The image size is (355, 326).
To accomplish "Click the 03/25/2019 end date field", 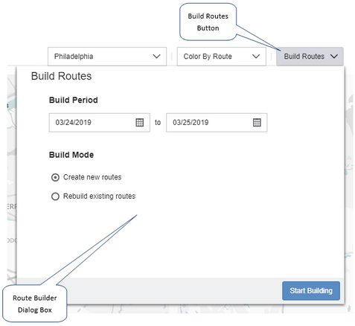I will tap(217, 123).
